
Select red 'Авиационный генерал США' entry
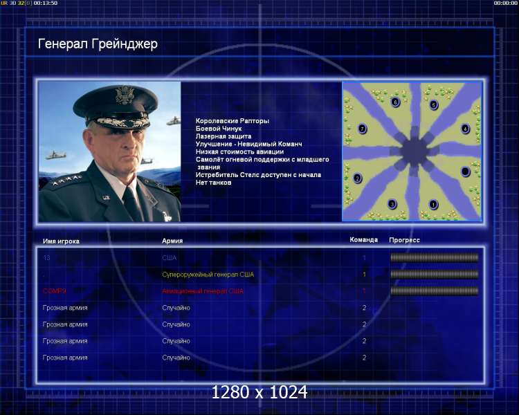click(203, 291)
